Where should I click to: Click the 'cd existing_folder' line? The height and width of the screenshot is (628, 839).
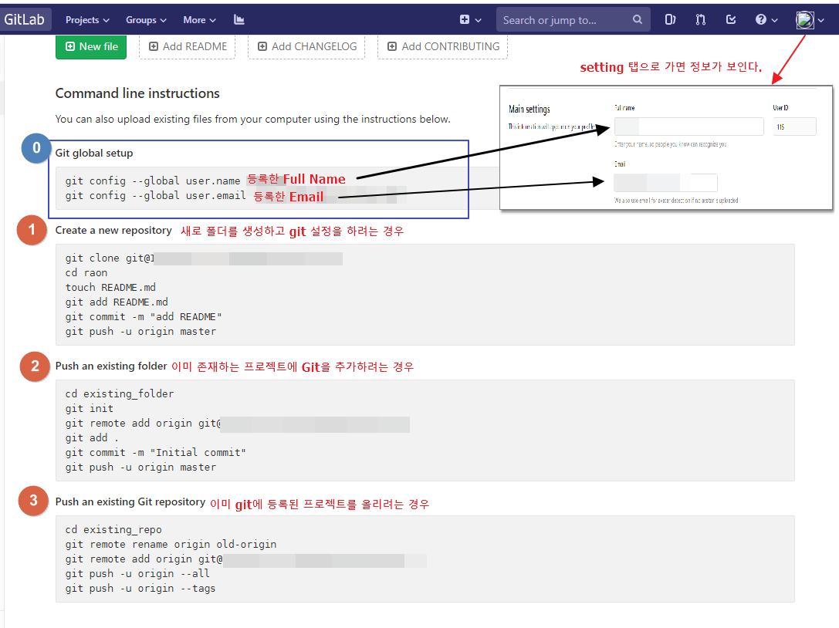point(120,393)
